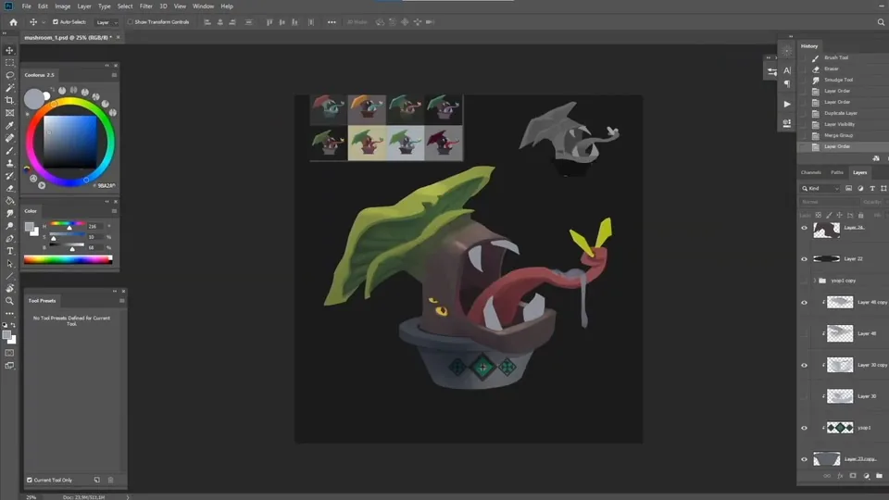Open the Kind filter dropdown

point(820,188)
